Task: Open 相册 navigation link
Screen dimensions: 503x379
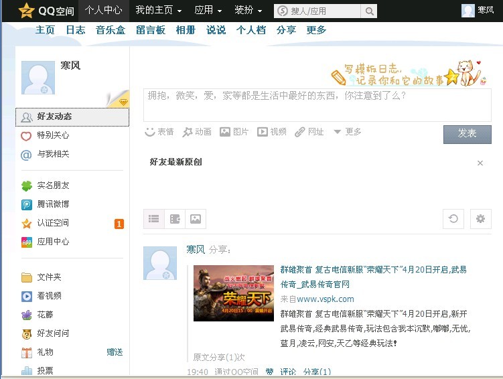Action: coord(186,30)
